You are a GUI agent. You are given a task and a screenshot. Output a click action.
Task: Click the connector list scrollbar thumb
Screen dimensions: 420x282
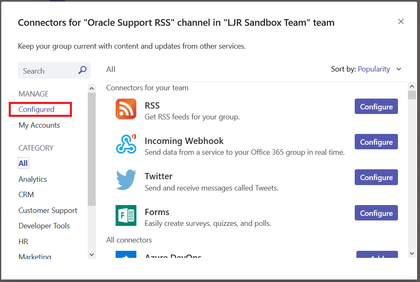point(412,95)
